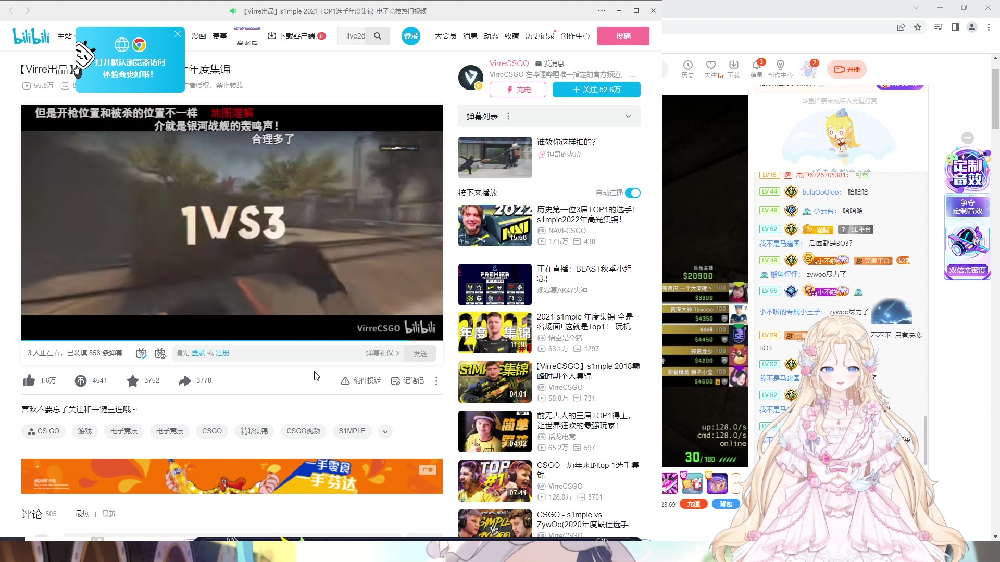Open 发消息 message link
This screenshot has height=562, width=1000.
click(550, 63)
